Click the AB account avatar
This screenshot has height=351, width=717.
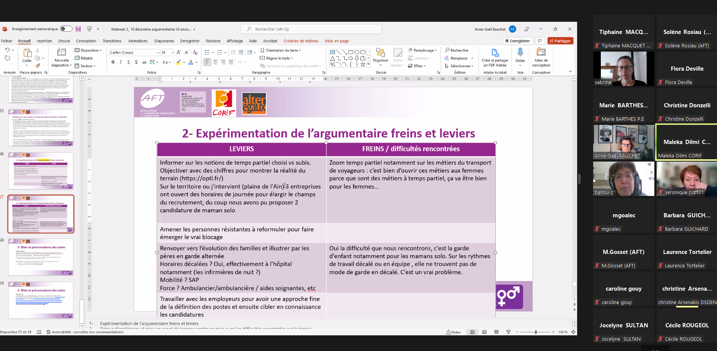coord(513,29)
